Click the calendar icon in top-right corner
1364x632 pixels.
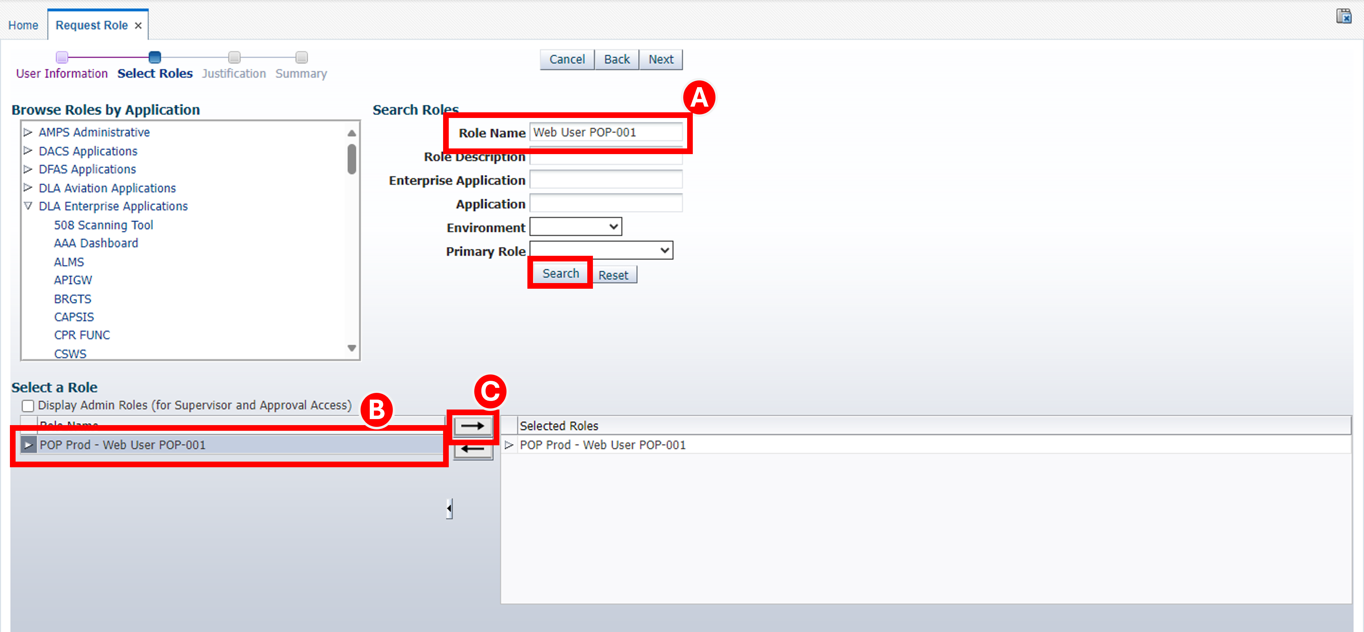[x=1345, y=16]
